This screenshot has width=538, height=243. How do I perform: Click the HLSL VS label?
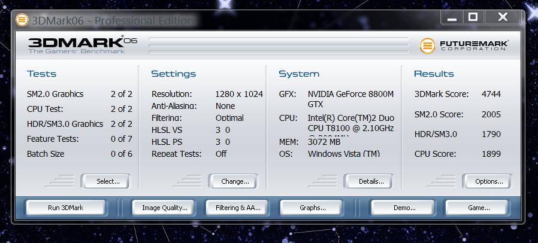167,130
